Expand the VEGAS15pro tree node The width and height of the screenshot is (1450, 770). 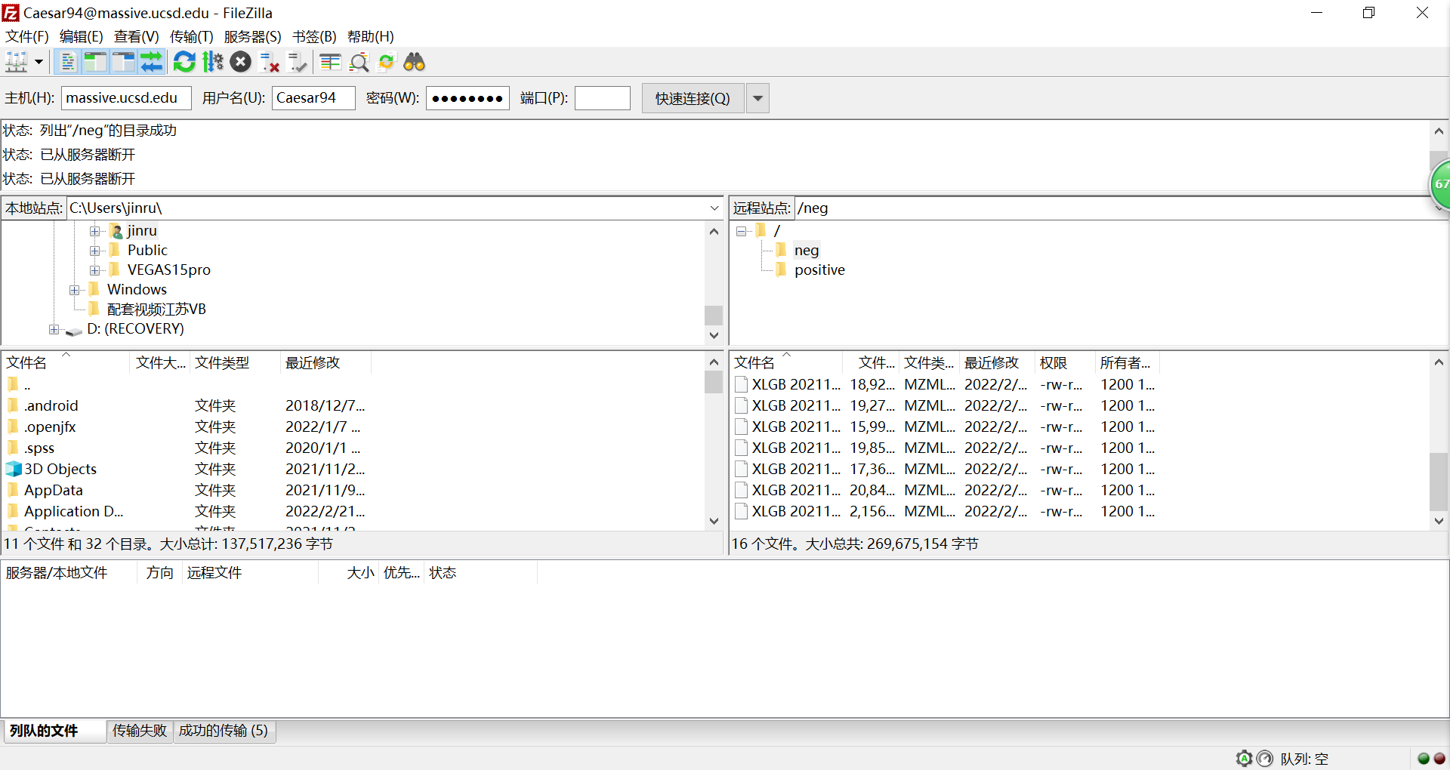95,270
